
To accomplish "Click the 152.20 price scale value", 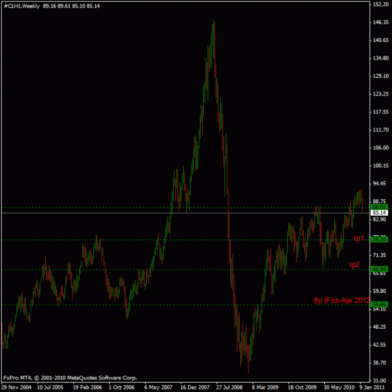I will coord(381,4).
